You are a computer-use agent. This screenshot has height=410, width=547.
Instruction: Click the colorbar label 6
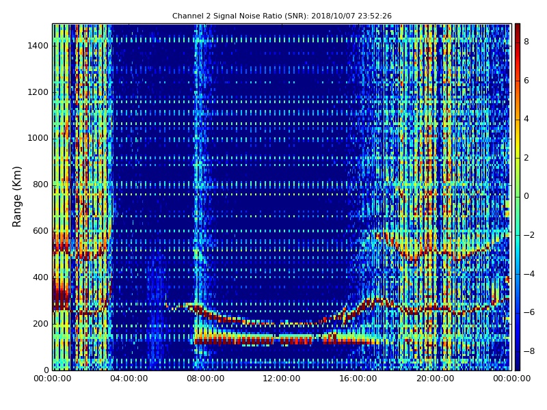click(526, 81)
